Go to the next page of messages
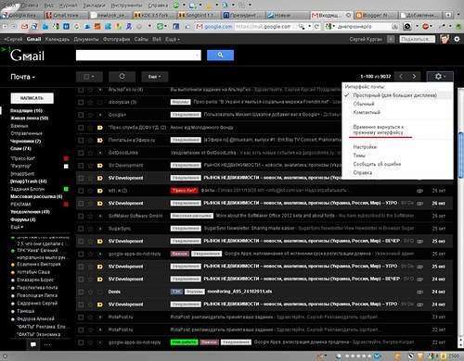Viewport: 464px width, 361px height. 414,76
